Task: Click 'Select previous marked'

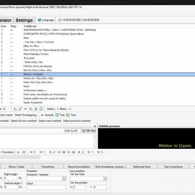Action: coord(76,121)
